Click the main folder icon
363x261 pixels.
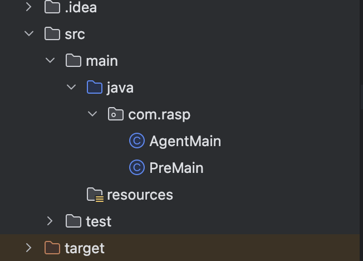coord(73,60)
